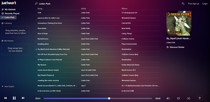Screen dimensions: 210x102
Task: Click the magnifier icon in sidebar Linkin Park
Action: (x=2, y=17)
